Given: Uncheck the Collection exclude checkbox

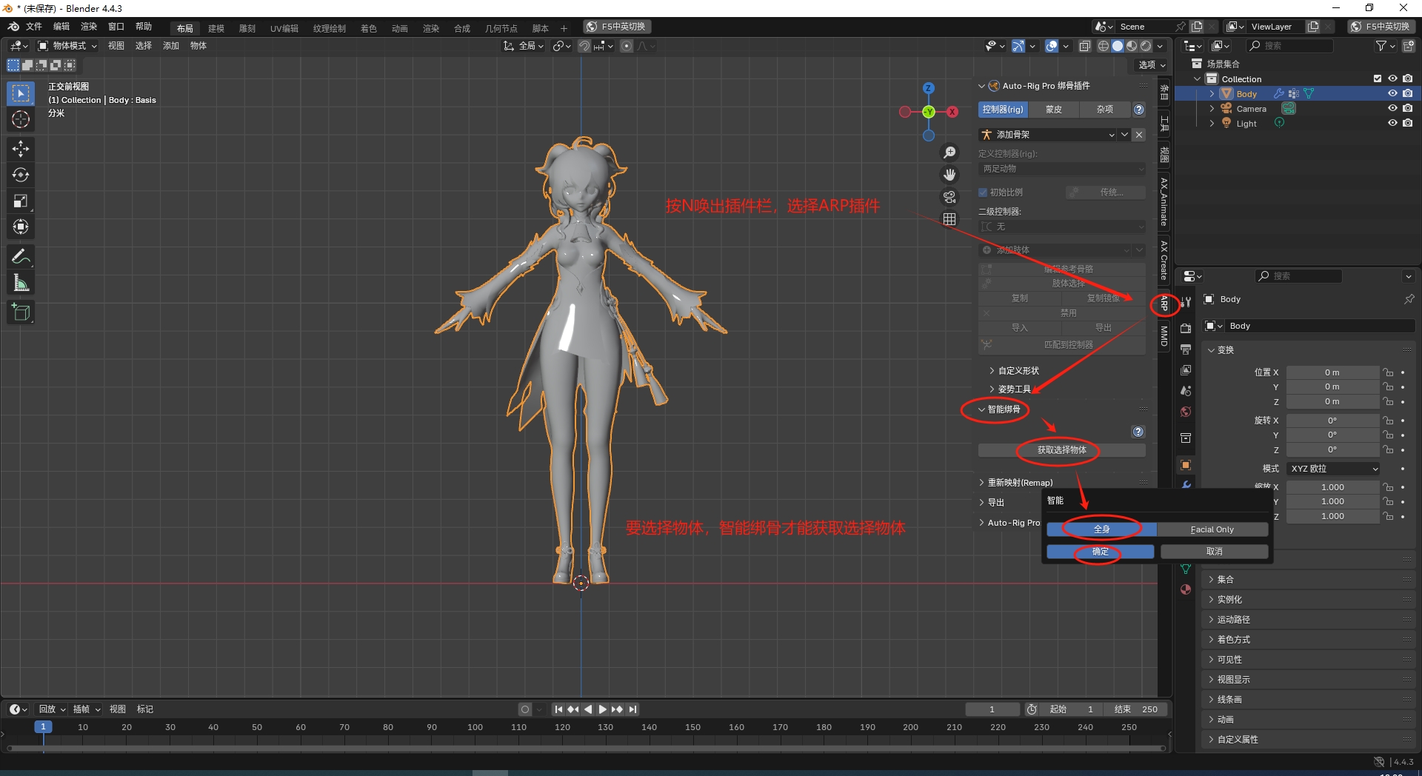Looking at the screenshot, I should click(x=1378, y=79).
